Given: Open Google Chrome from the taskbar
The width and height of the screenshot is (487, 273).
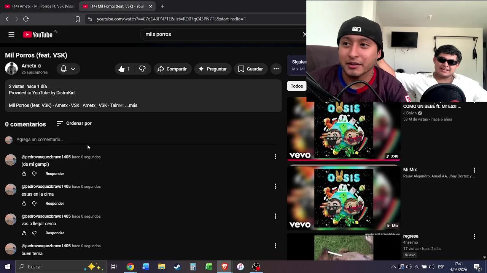Looking at the screenshot, I should [x=130, y=267].
